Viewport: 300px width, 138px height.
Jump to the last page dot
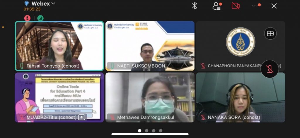[161, 131]
